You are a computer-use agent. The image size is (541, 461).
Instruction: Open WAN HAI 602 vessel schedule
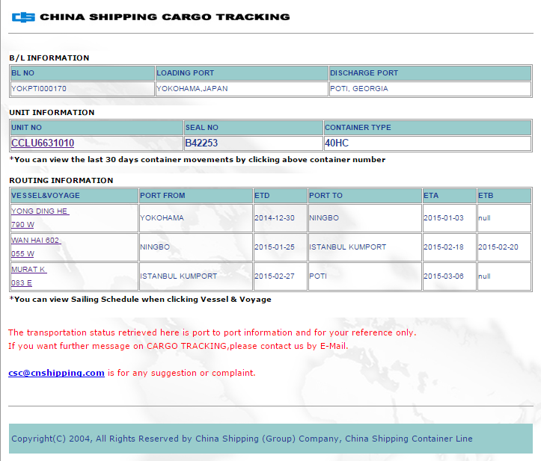pos(35,240)
